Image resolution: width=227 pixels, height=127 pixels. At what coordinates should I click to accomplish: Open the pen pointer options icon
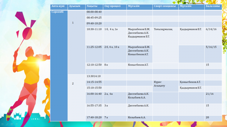tap(7, 124)
